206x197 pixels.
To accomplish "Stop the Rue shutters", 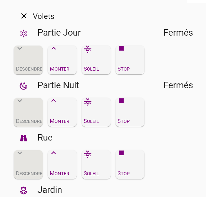I will point(130,165).
